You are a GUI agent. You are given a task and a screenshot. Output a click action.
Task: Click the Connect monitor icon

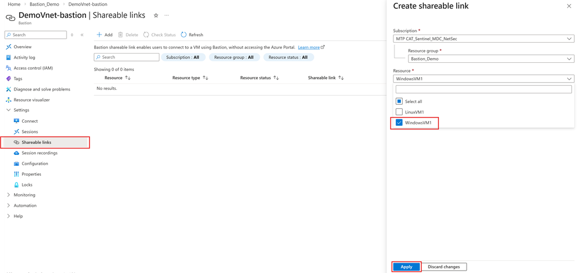pos(16,121)
